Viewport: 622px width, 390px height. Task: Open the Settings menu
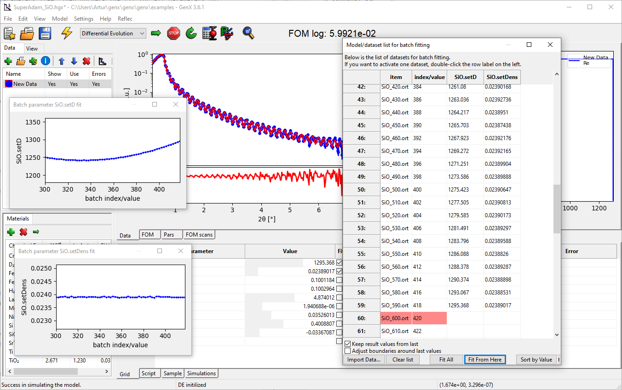pyautogui.click(x=84, y=19)
